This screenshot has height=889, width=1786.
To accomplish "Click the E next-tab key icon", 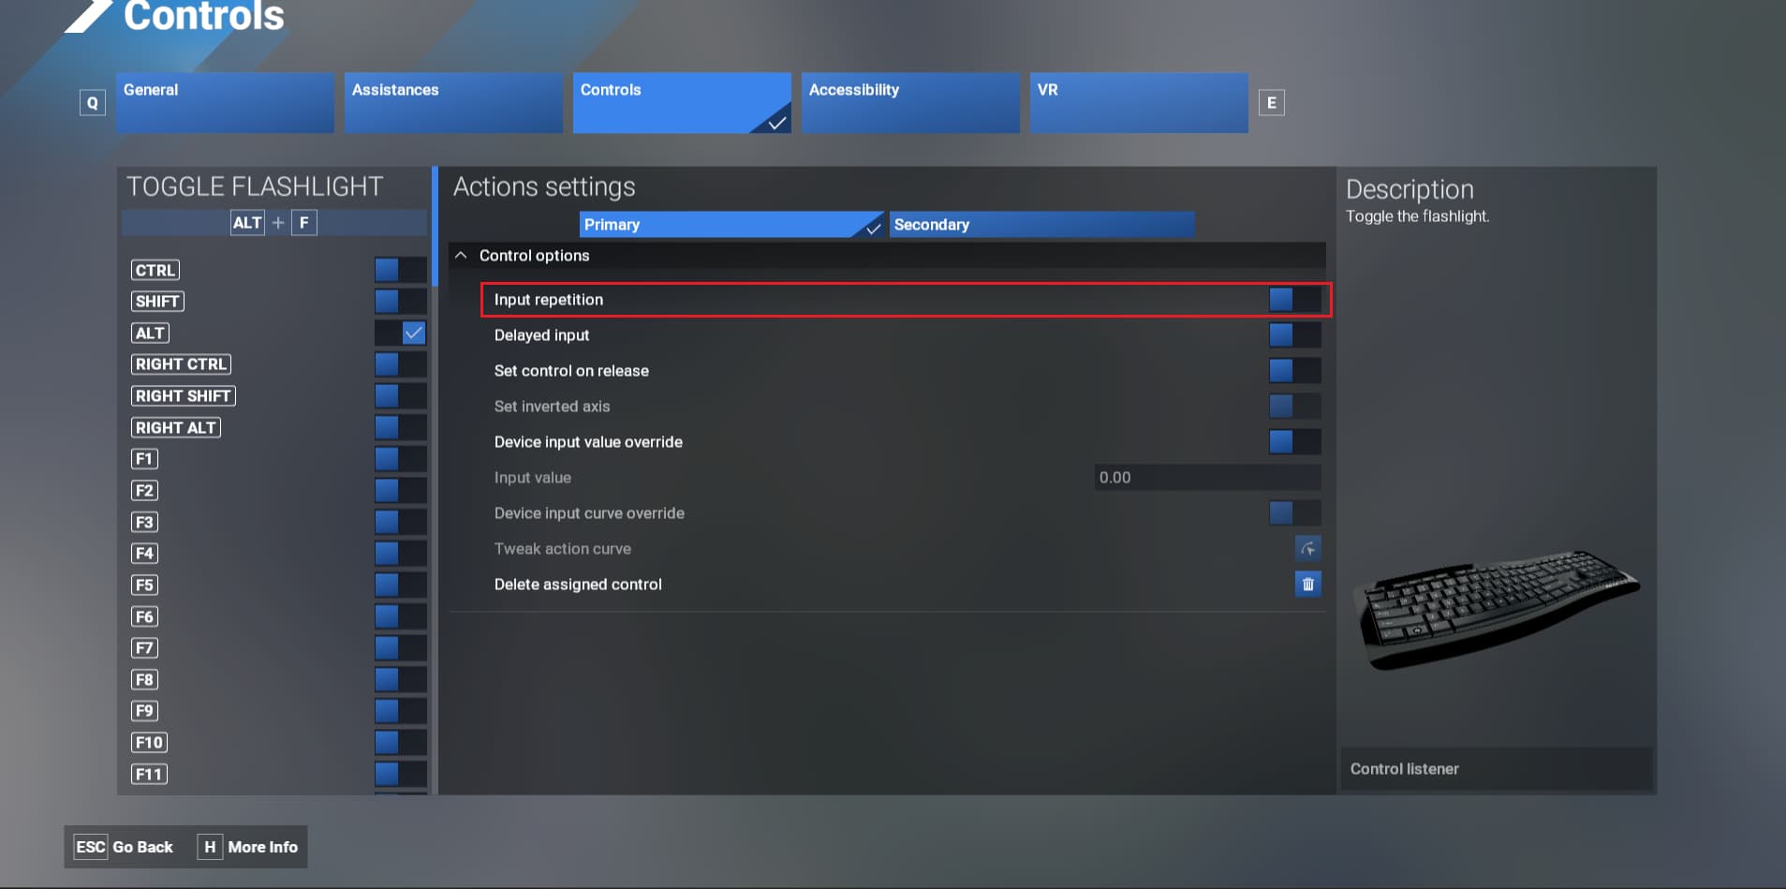I will click(1271, 103).
